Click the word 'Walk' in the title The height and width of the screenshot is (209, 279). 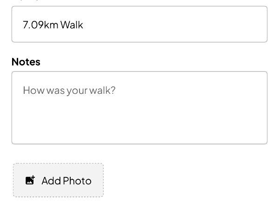point(72,25)
